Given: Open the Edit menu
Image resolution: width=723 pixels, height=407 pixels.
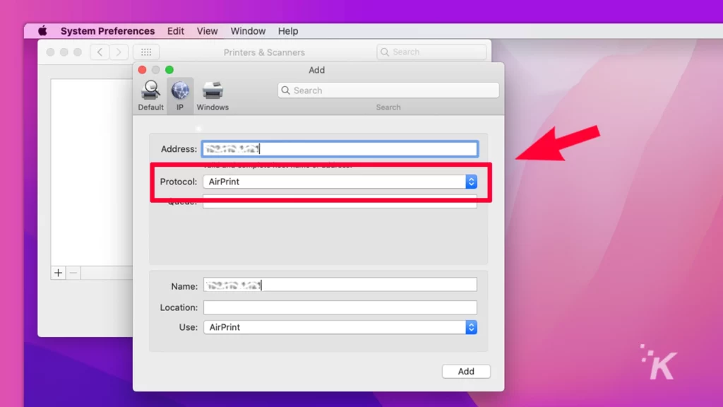Looking at the screenshot, I should [x=176, y=31].
